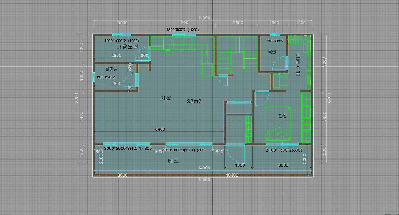This screenshot has width=399, height=215.
Task: Click the 드레스룸 vertical label
Action: point(298,64)
